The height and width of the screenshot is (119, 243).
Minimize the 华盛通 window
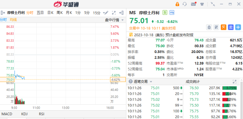222,4
